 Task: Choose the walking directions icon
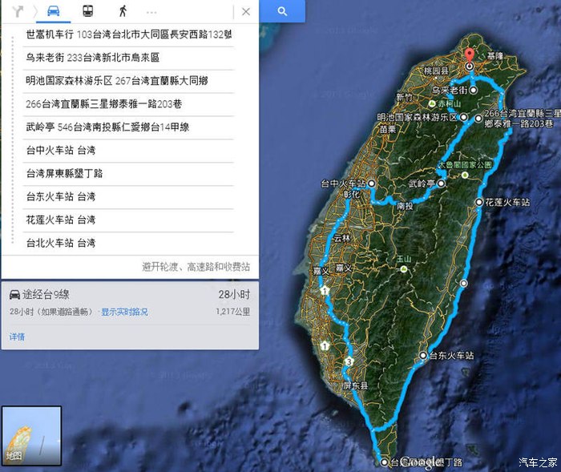click(x=123, y=11)
